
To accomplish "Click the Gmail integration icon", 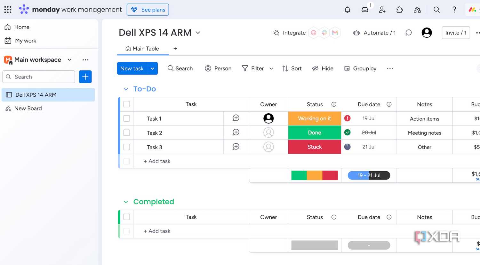I will click(335, 33).
